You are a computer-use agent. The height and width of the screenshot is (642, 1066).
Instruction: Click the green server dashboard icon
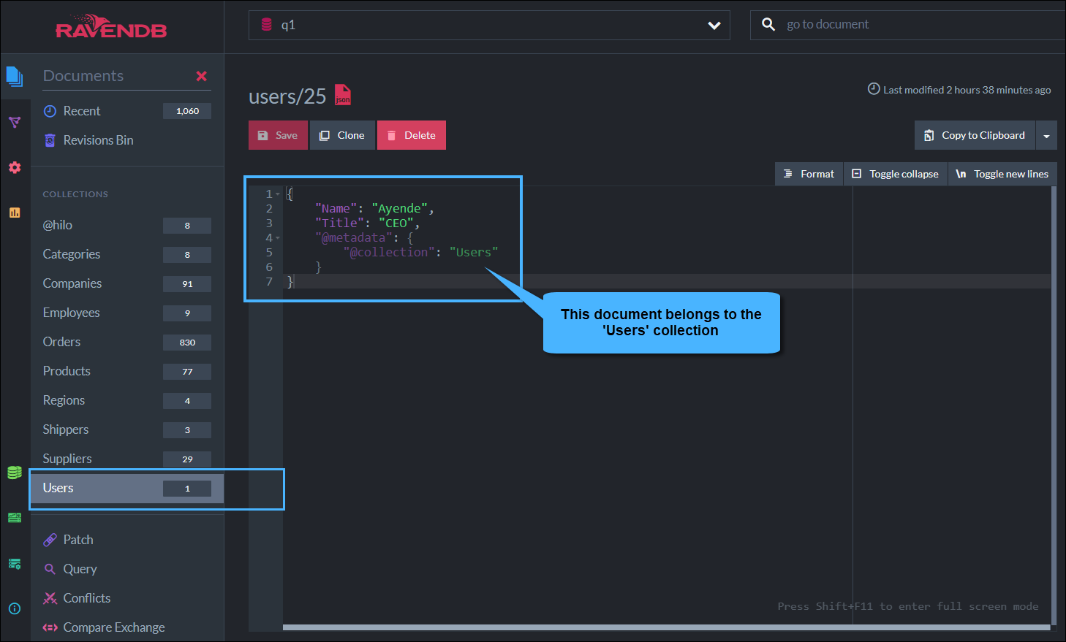tap(15, 518)
